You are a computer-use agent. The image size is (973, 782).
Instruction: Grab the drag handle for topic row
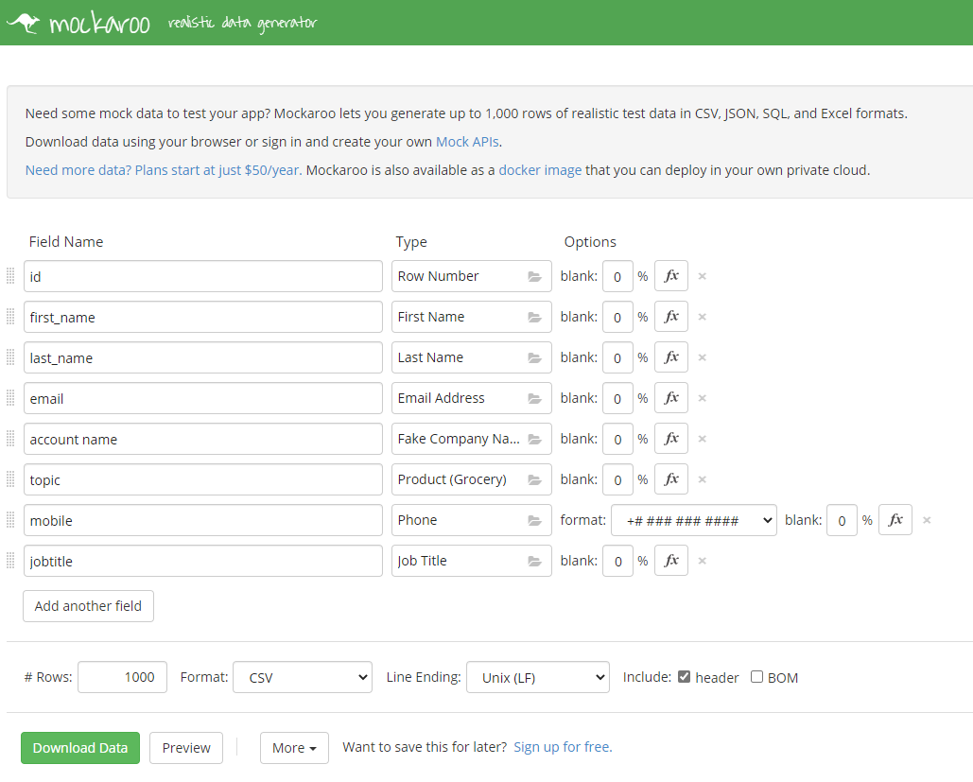tap(11, 479)
